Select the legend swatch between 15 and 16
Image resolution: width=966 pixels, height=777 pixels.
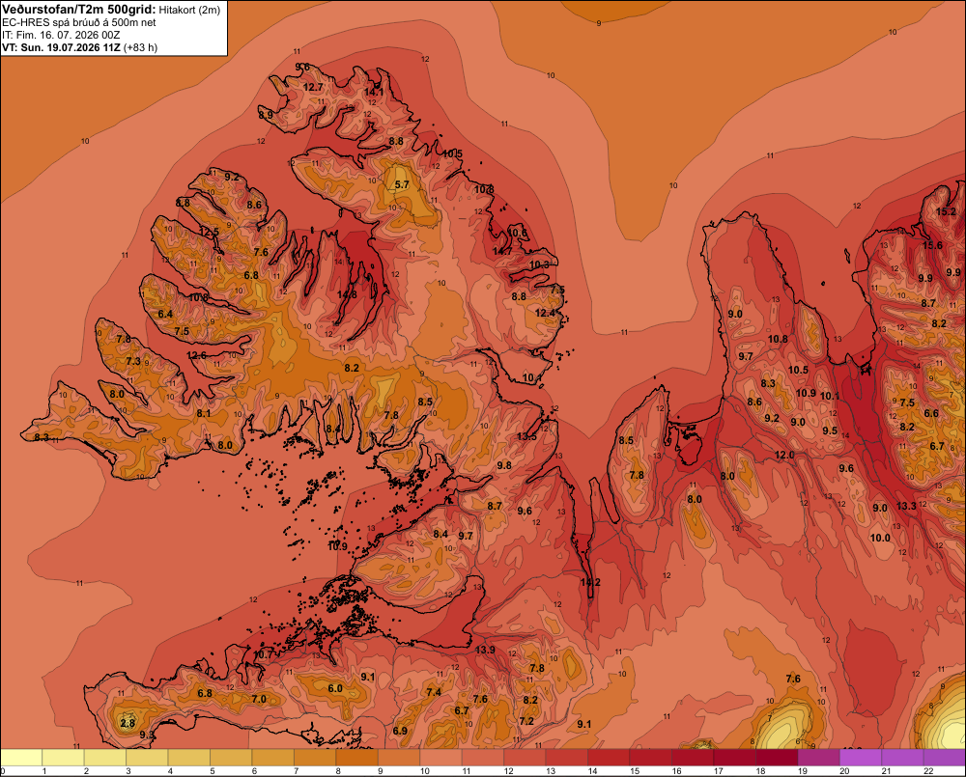pyautogui.click(x=650, y=758)
